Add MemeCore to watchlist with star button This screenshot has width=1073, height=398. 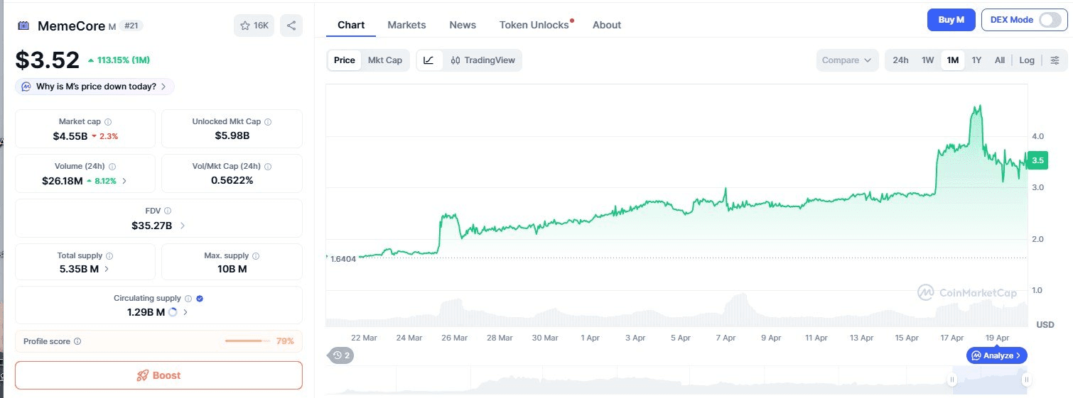(x=254, y=26)
